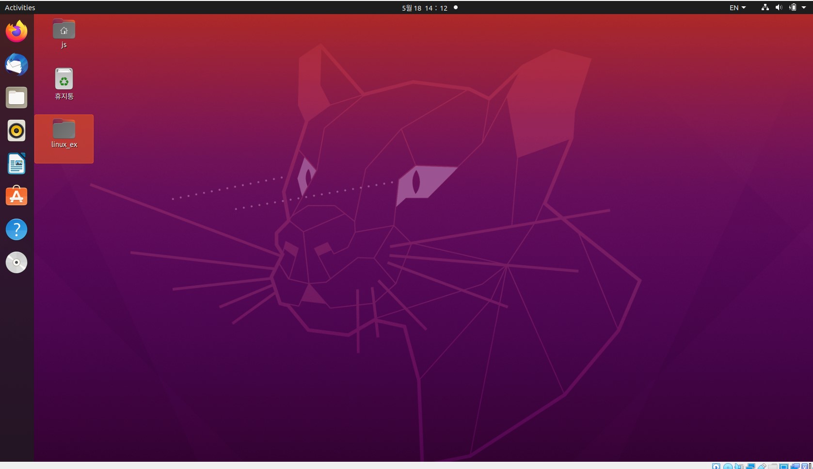
Task: Launch Thunderbird mail from the dock
Action: tap(16, 65)
